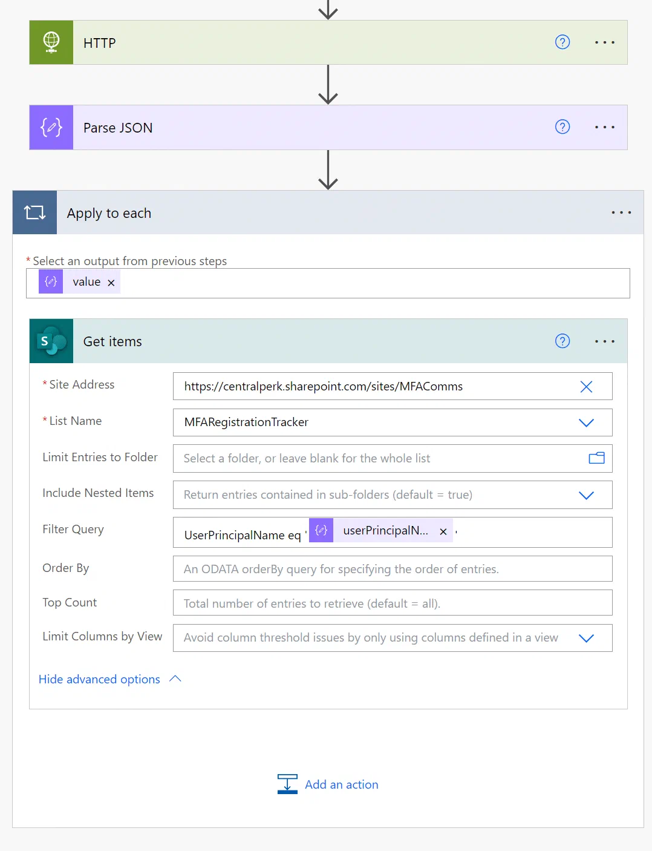Collapse the HTTP action header
The image size is (652, 851).
click(x=328, y=42)
